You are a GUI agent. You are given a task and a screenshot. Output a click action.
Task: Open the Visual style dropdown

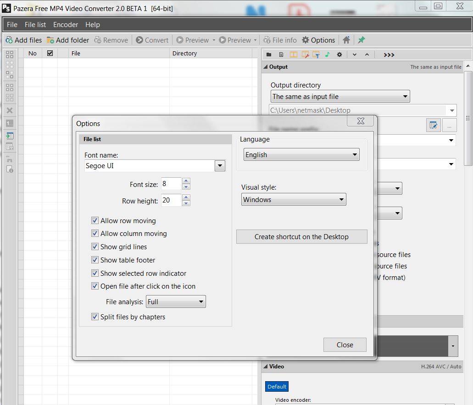pyautogui.click(x=294, y=199)
